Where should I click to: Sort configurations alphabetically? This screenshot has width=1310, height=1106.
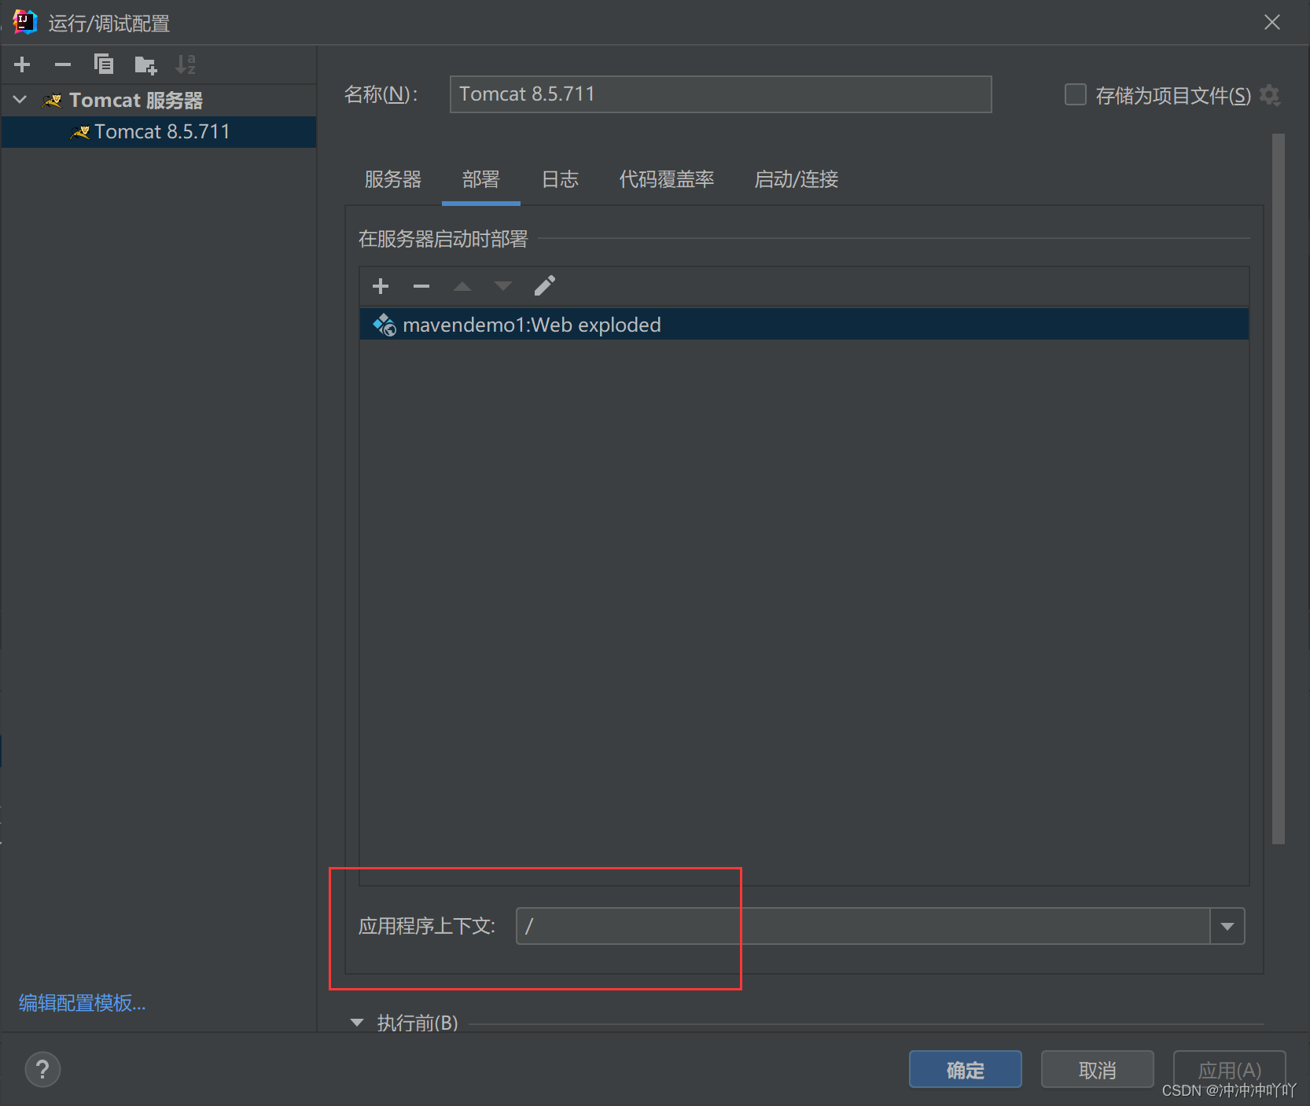point(186,64)
